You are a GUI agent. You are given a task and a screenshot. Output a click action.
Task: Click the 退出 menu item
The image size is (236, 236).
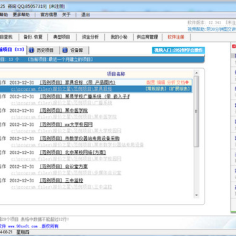[x=85, y=15]
